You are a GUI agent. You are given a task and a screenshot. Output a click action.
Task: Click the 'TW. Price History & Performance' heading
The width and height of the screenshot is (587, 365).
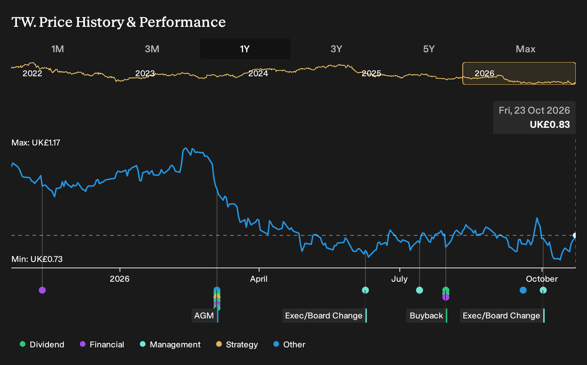pyautogui.click(x=119, y=22)
